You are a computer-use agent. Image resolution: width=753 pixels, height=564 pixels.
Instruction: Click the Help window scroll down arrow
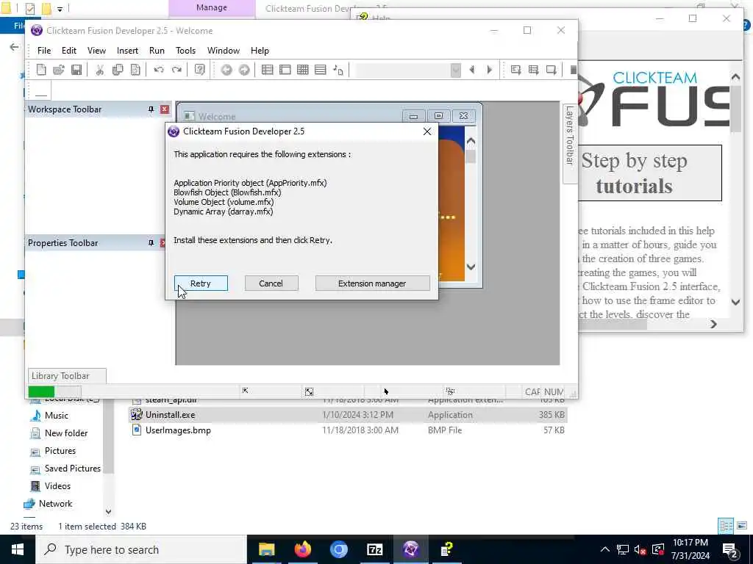pyautogui.click(x=735, y=302)
